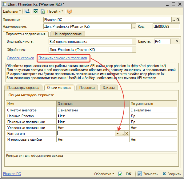Expand the Перейти menu
184x179 pixels.
tap(55, 11)
